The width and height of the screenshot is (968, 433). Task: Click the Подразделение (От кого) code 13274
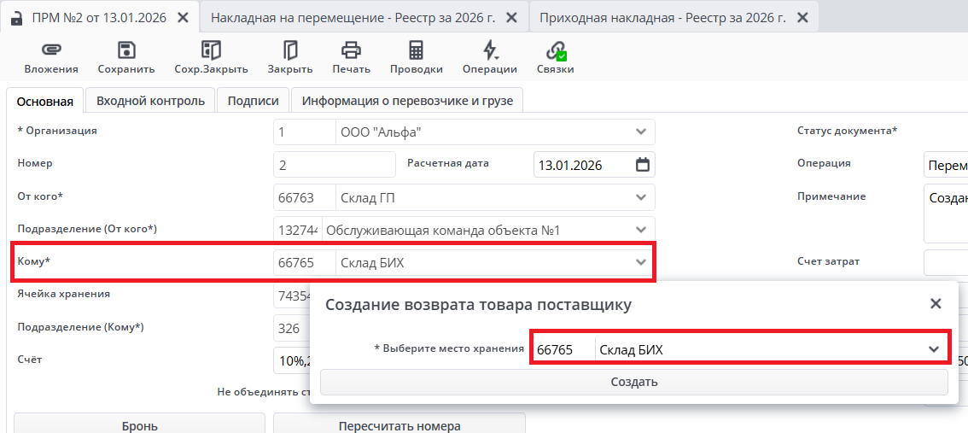pyautogui.click(x=298, y=231)
